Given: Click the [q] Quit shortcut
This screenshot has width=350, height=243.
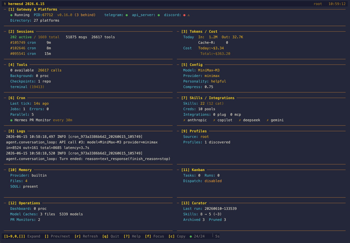Looking at the screenshot, I should pyautogui.click(x=111, y=236).
